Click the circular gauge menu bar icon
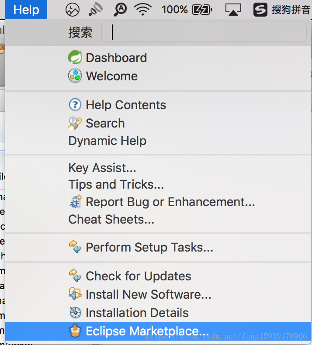This screenshot has width=312, height=345. click(x=73, y=10)
